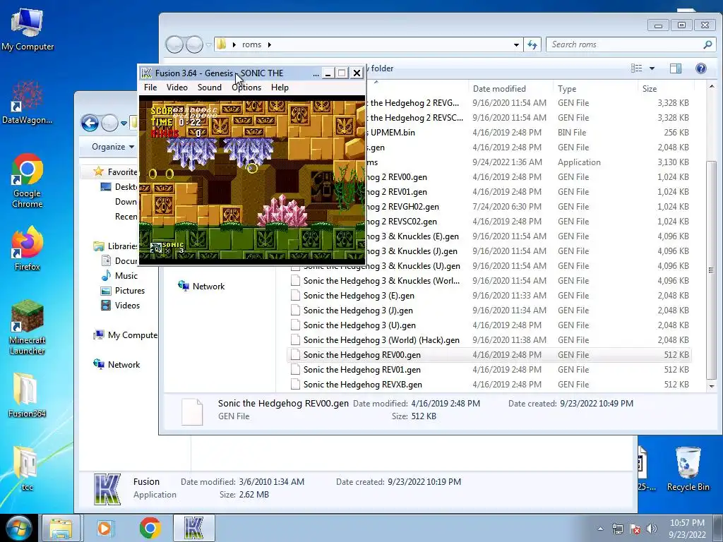
Task: Sort files by Size column
Action: pos(666,88)
